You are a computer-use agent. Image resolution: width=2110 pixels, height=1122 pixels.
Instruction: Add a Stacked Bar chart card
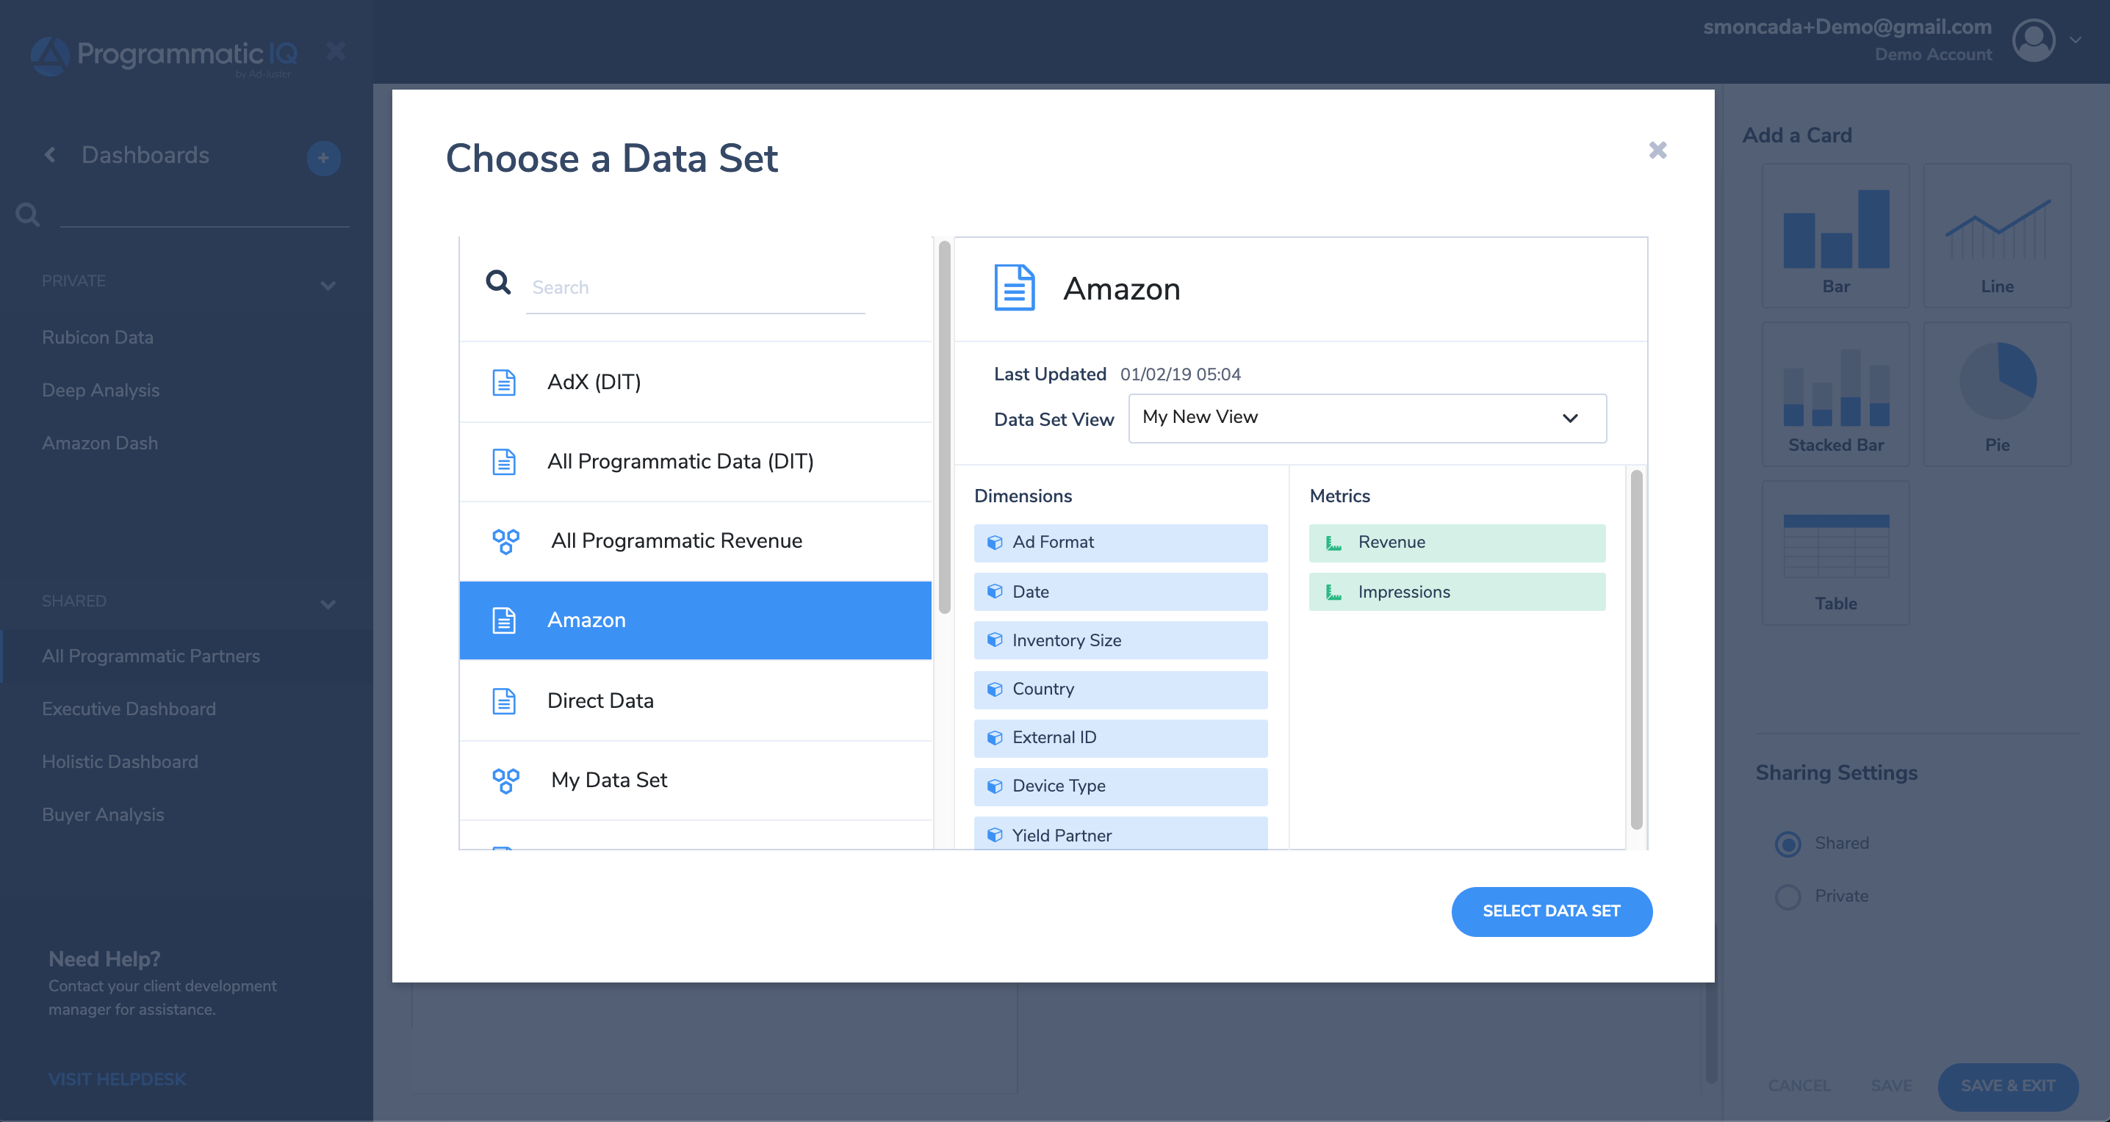click(x=1834, y=394)
